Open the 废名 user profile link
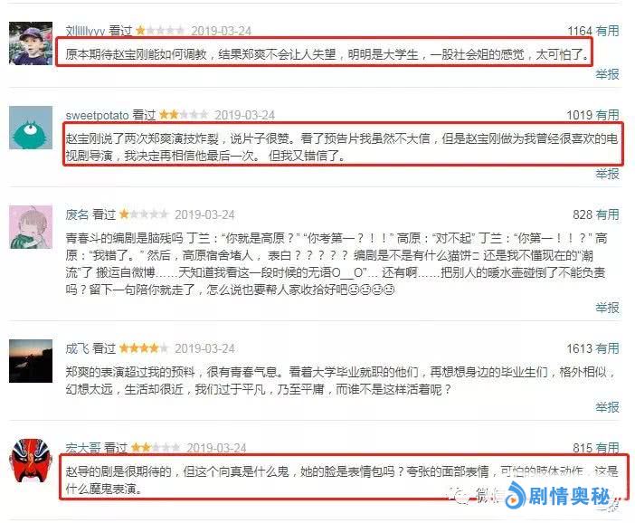 [x=77, y=214]
